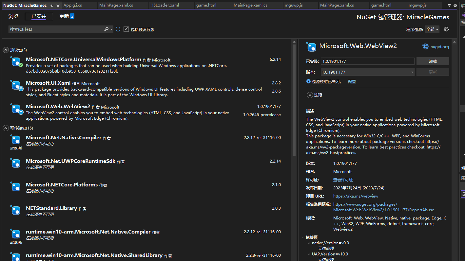This screenshot has width=465, height=261.
Task: Open the package source dropdown showing 全部
Action: coord(432,29)
